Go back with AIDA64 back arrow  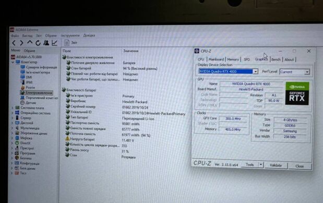(x=14, y=43)
